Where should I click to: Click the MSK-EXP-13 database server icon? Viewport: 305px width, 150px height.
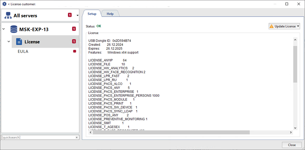click(x=14, y=29)
